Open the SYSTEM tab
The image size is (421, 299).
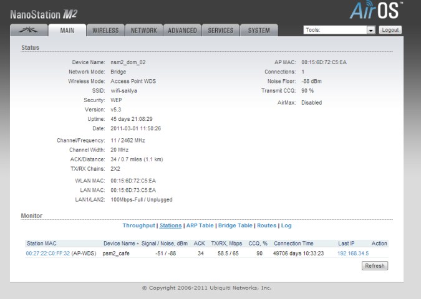(x=259, y=31)
